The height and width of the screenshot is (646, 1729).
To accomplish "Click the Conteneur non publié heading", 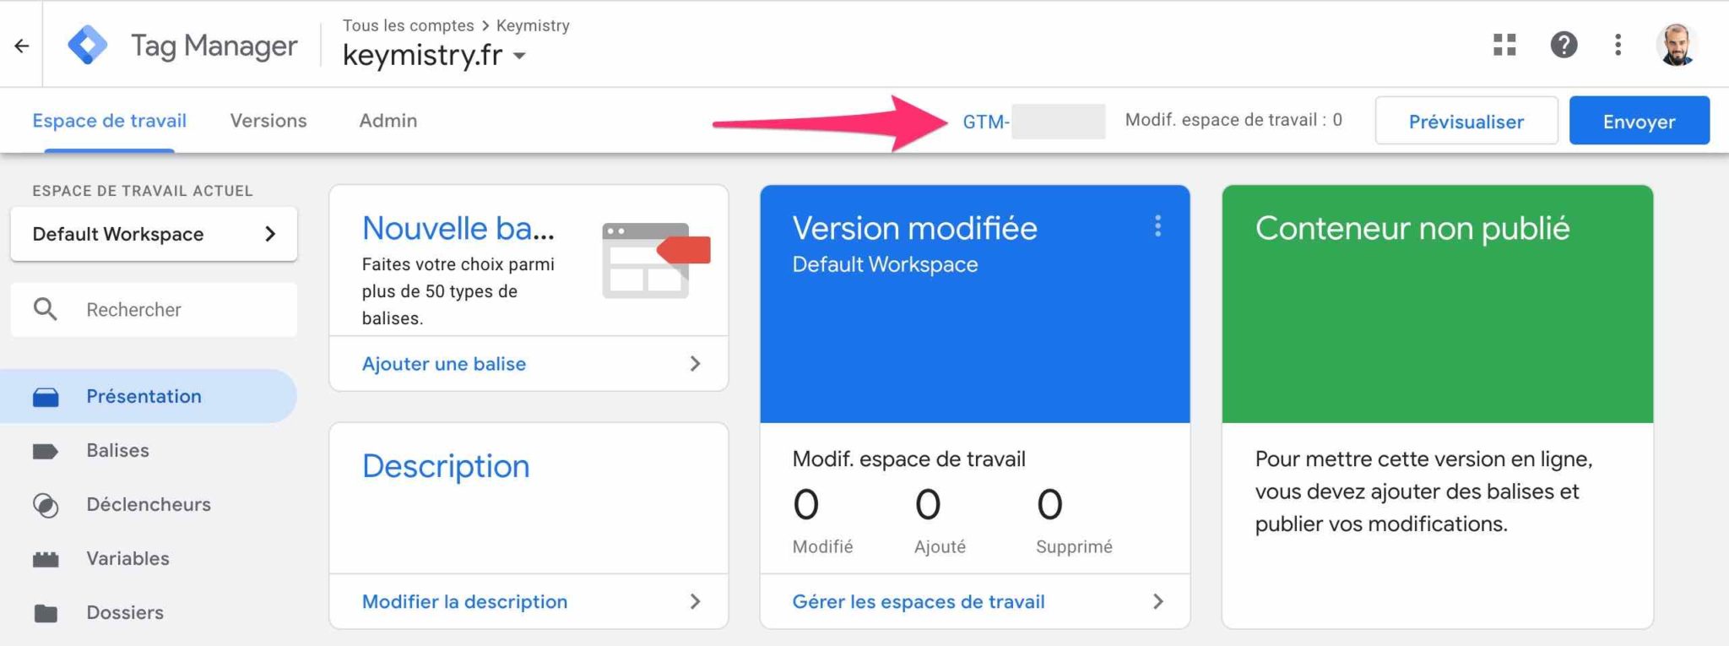I will pos(1412,228).
